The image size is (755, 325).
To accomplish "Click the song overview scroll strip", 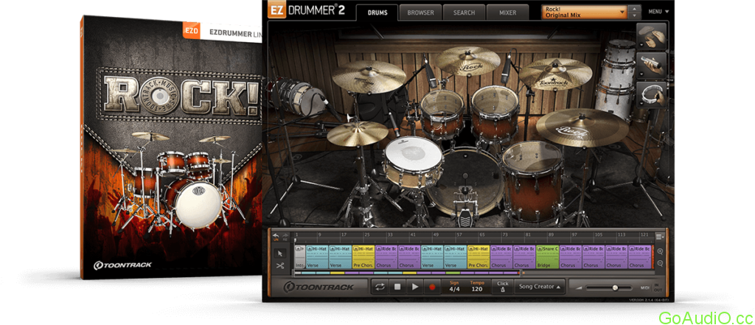I will tap(409, 273).
